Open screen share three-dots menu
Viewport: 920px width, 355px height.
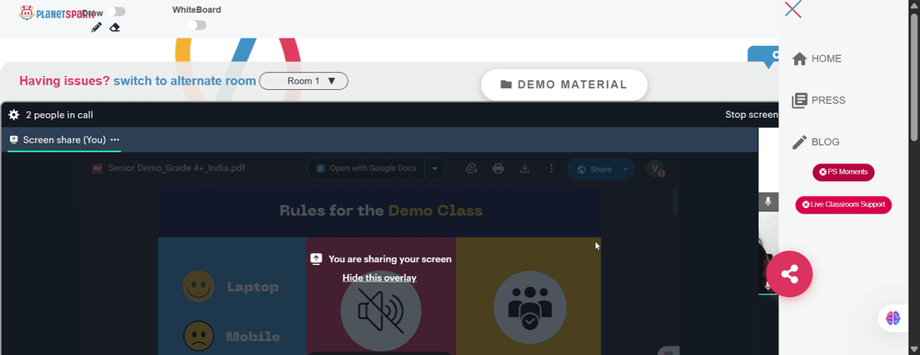pyautogui.click(x=115, y=140)
